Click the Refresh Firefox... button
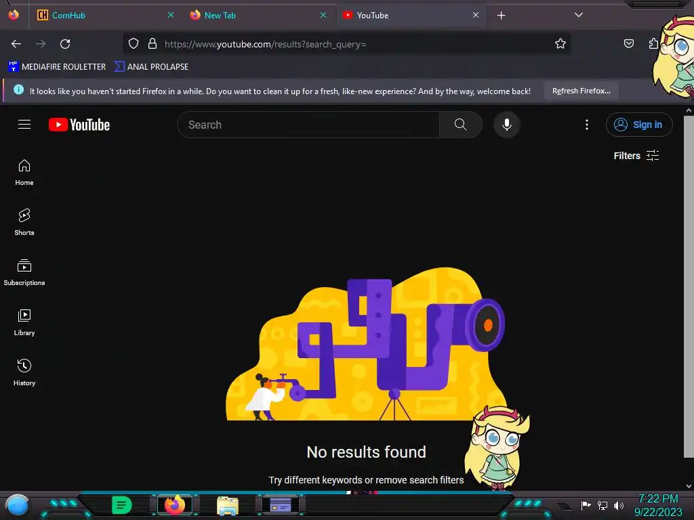Image resolution: width=694 pixels, height=520 pixels. [x=581, y=91]
